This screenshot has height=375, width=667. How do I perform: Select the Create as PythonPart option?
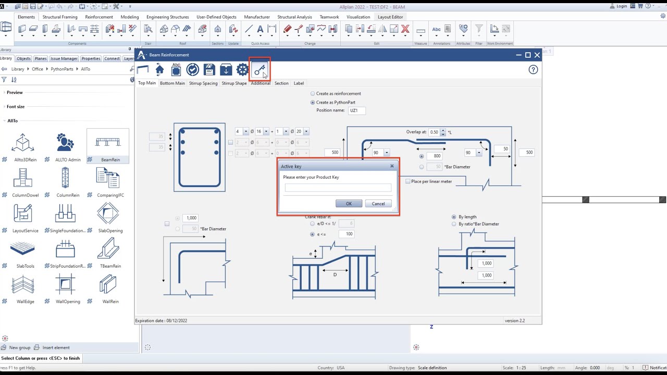(313, 103)
